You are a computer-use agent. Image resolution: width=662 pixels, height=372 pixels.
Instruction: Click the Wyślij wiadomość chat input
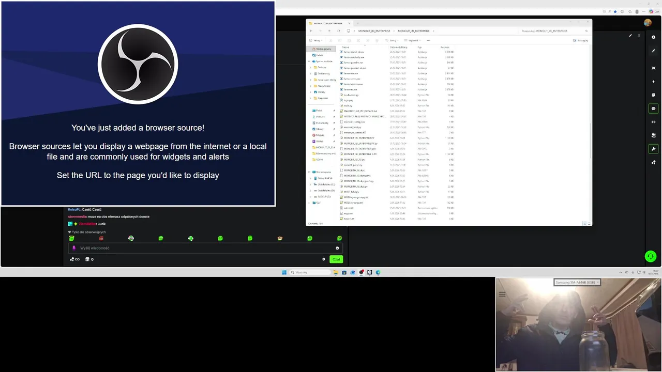[x=205, y=248]
